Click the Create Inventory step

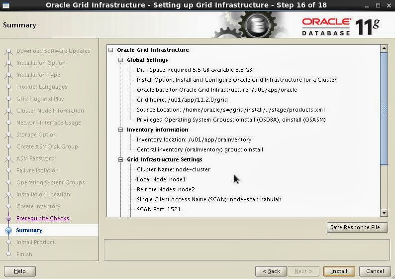coord(38,206)
